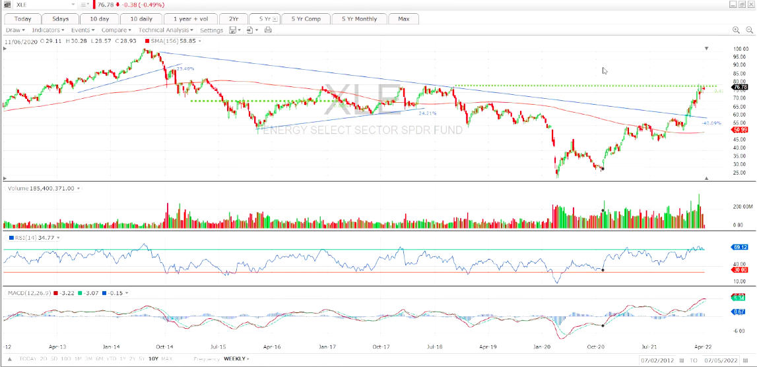Open the RSI(14) indicator dropdown
Viewport: 757px width, 367px height.
(59, 238)
